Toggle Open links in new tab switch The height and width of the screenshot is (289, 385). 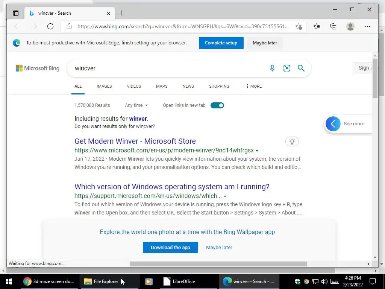point(217,105)
